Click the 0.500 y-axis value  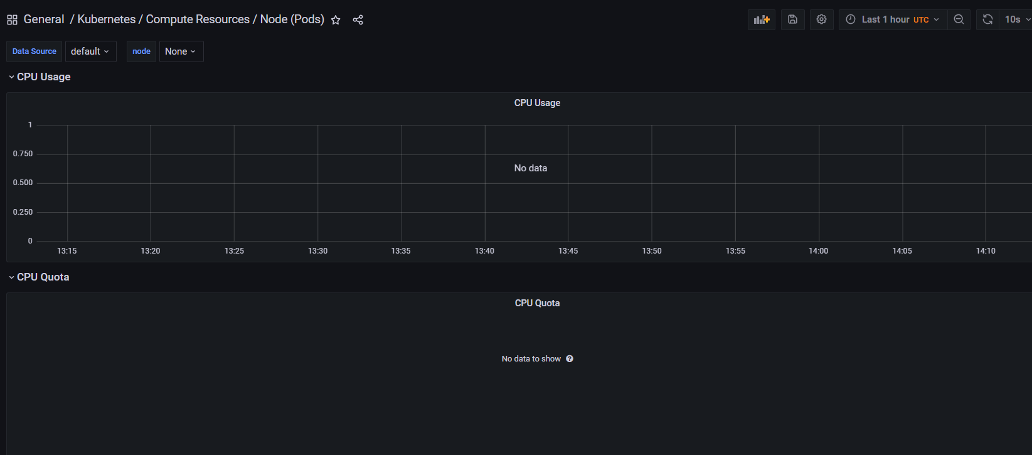(23, 183)
